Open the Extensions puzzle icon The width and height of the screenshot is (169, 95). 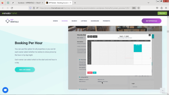point(162,8)
